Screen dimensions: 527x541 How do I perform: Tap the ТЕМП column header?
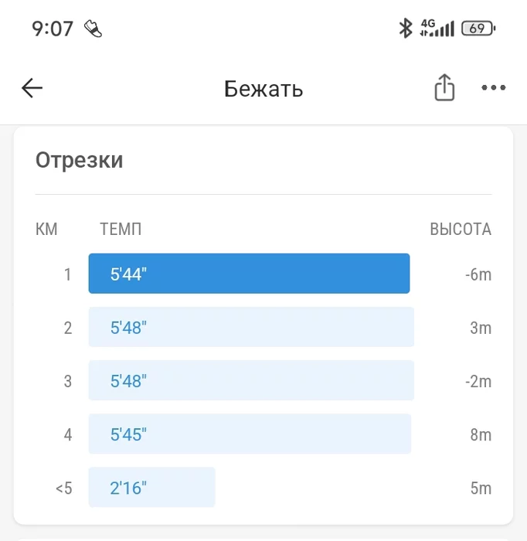pyautogui.click(x=121, y=230)
